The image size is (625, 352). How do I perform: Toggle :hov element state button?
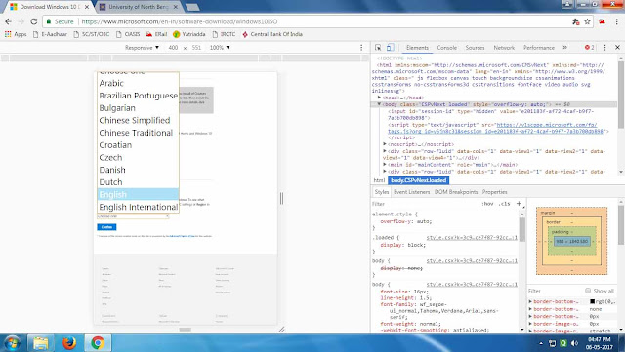pos(487,204)
